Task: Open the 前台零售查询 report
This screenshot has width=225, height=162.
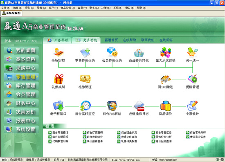Action: pos(59,133)
